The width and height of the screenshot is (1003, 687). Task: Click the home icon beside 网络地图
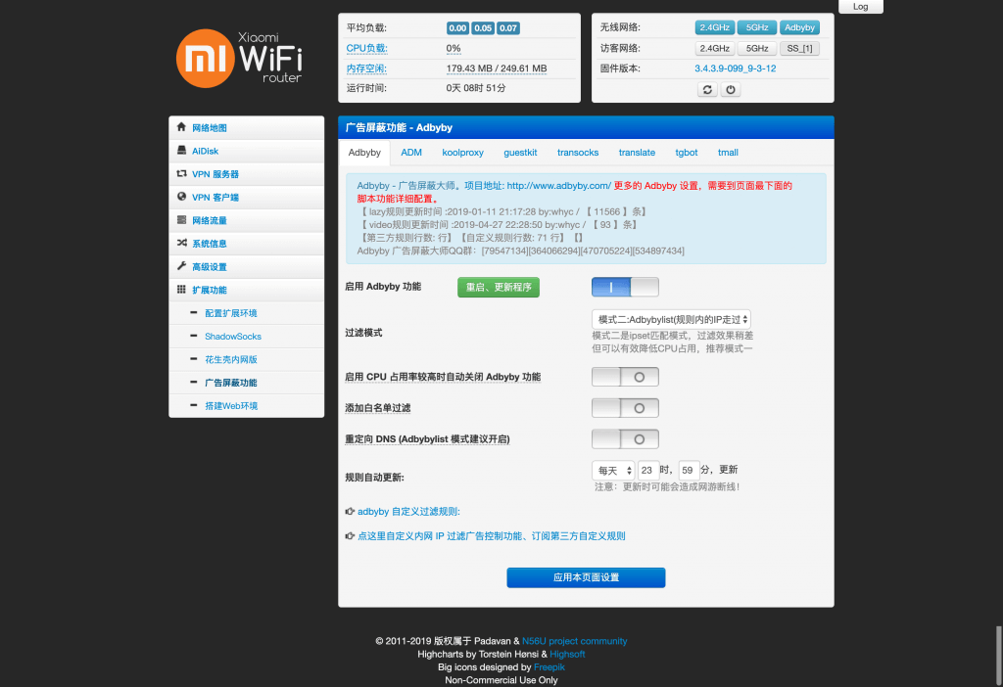[x=181, y=127]
